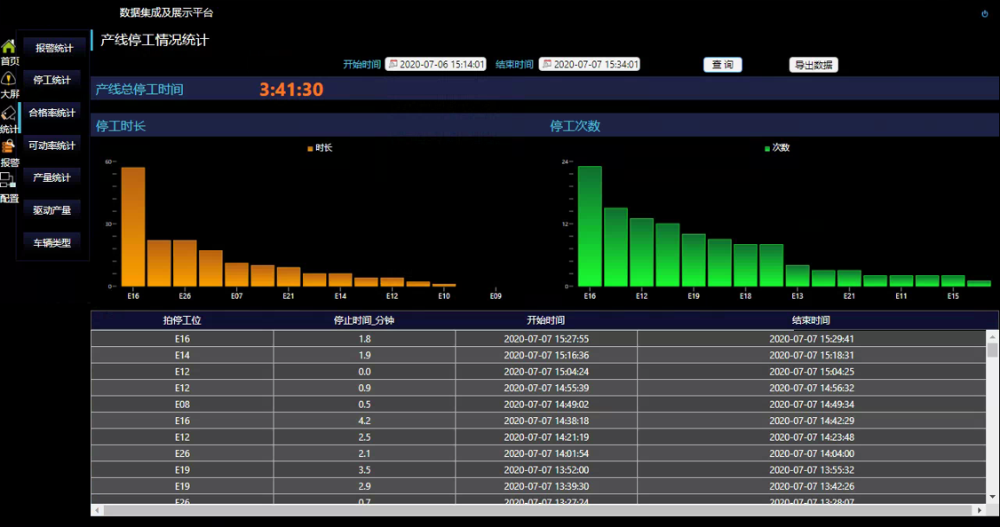Open the 报警 alarm icon
This screenshot has height=527, width=1000.
click(x=9, y=147)
